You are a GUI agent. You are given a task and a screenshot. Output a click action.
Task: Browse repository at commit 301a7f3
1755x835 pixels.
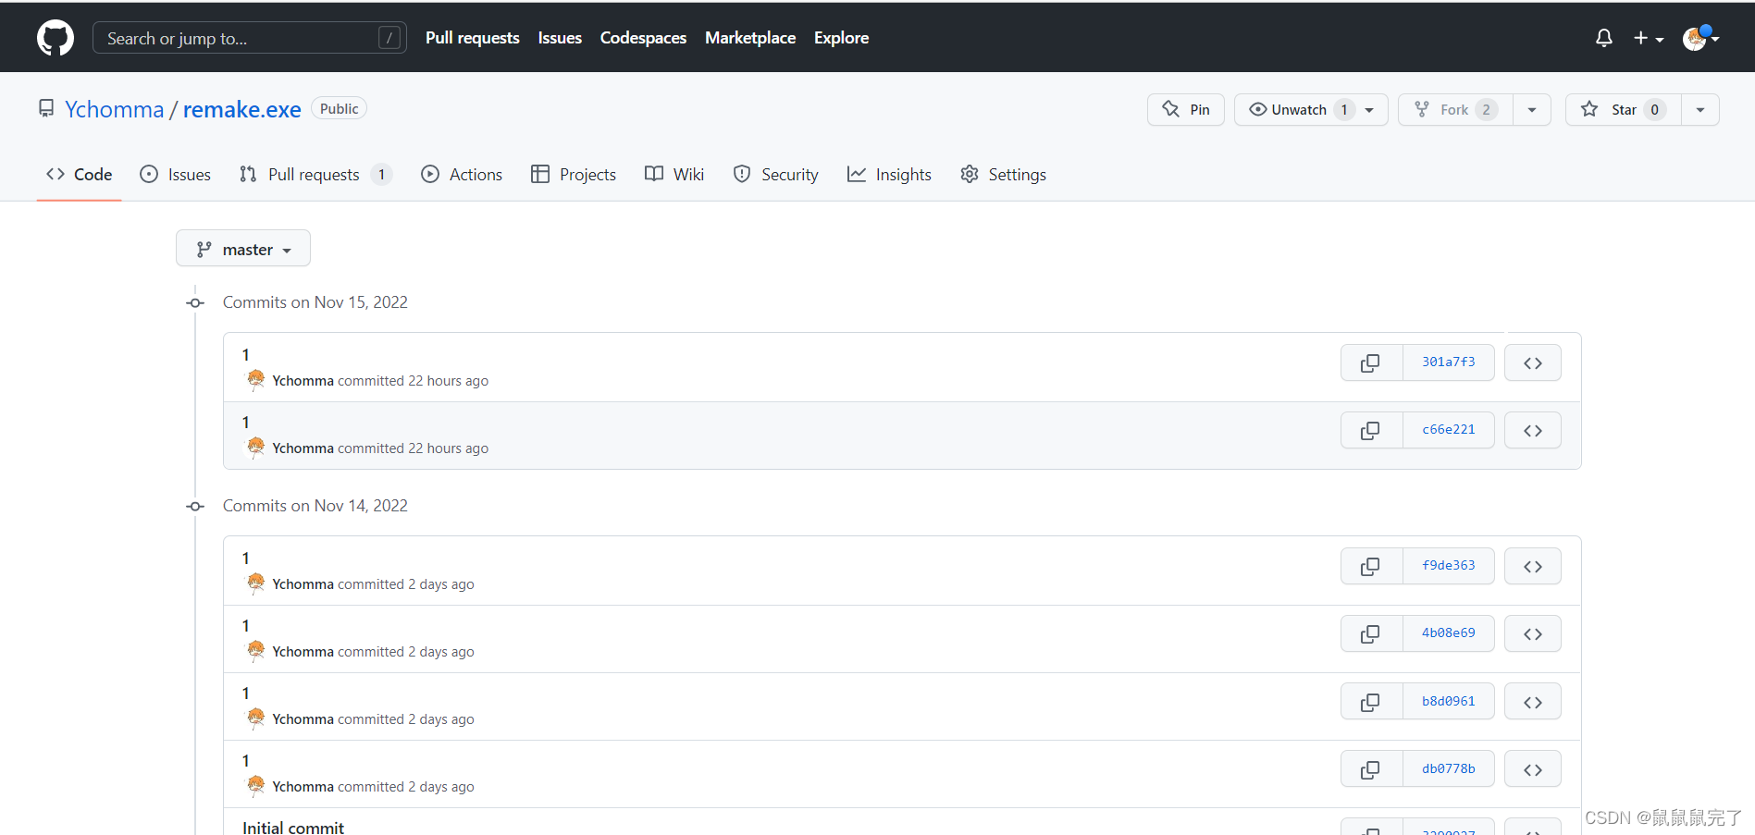click(x=1533, y=362)
